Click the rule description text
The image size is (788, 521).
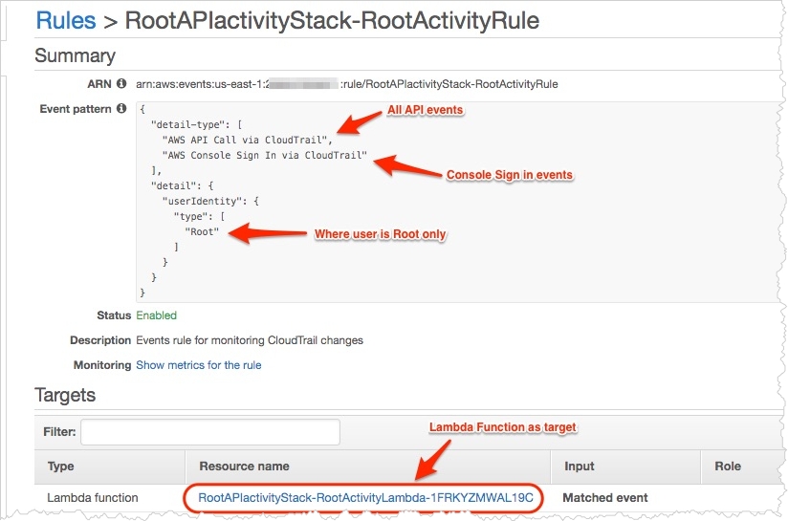[x=250, y=340]
